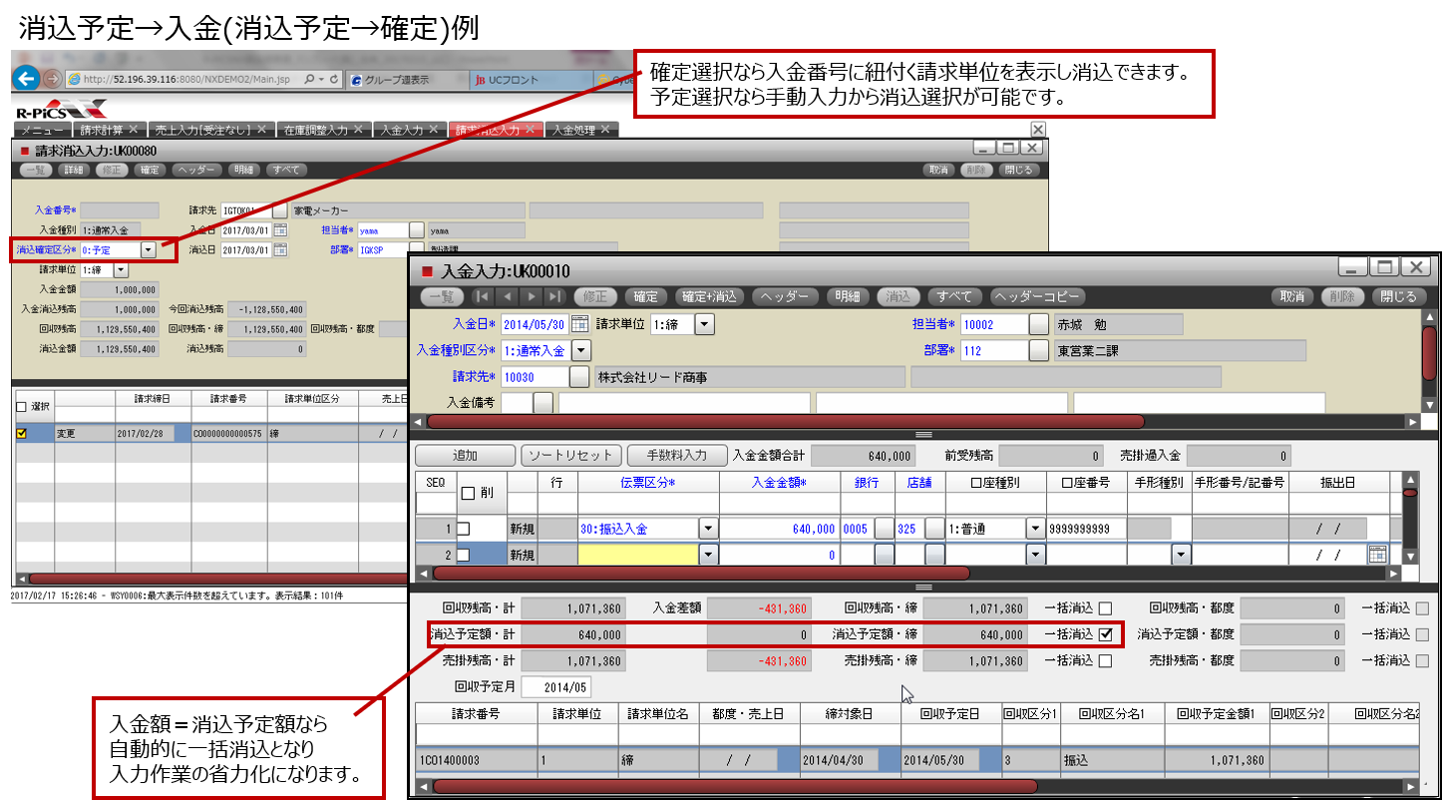The width and height of the screenshot is (1442, 800).
Task: Open 口座種別 dropdown showing 1:普通
Action: coord(1035,529)
